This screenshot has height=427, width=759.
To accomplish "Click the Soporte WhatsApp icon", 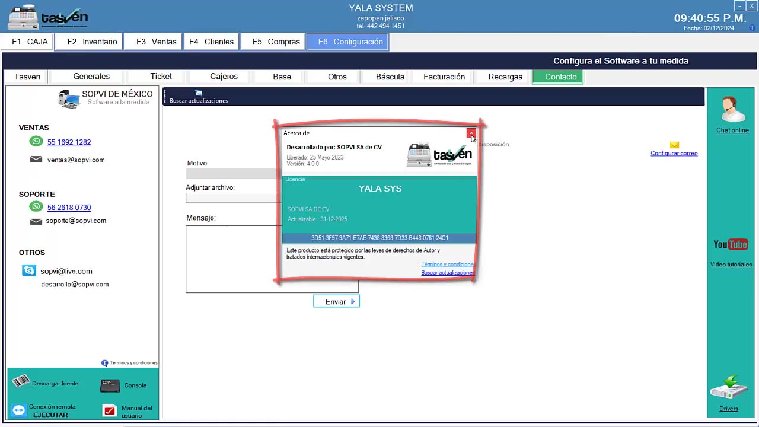I will [x=36, y=206].
